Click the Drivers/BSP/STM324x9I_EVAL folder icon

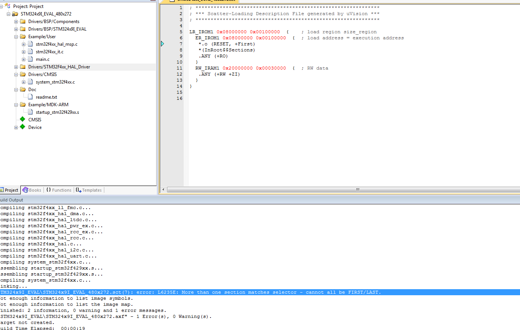(x=23, y=29)
